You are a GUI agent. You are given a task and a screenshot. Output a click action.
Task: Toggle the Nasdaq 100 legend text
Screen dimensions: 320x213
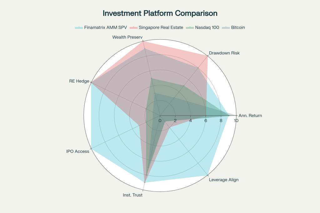[207, 27]
